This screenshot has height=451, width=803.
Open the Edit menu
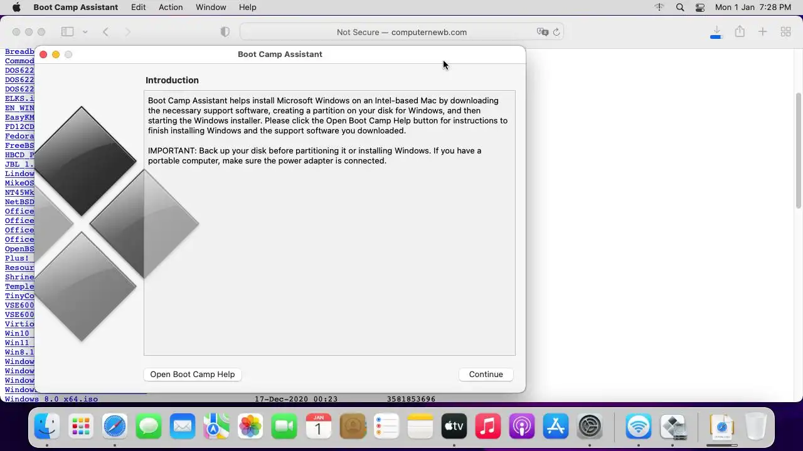(139, 8)
